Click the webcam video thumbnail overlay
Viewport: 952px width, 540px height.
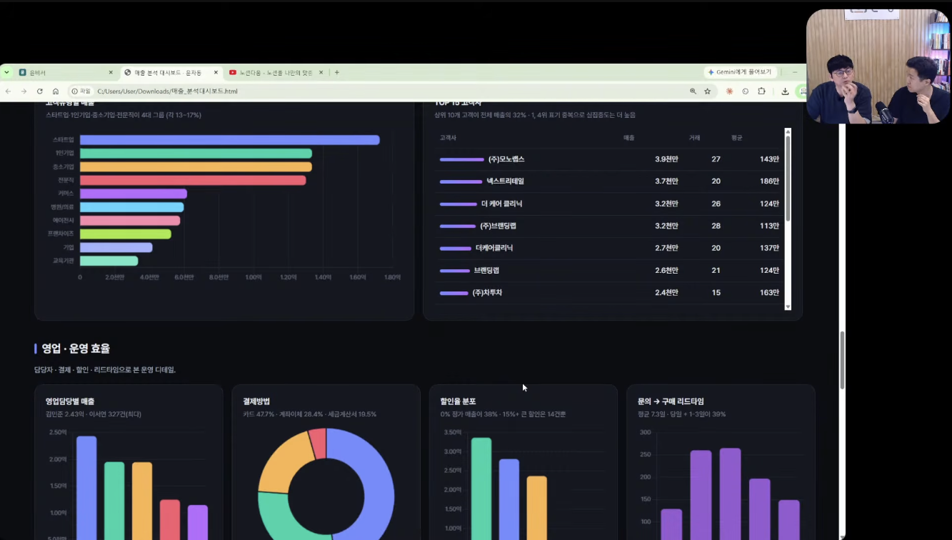(x=878, y=66)
